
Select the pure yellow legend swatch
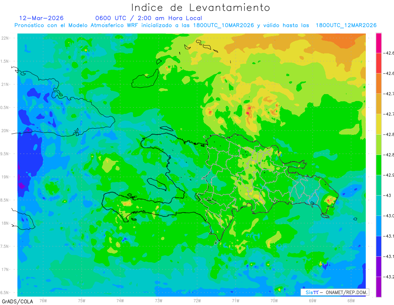(379, 124)
